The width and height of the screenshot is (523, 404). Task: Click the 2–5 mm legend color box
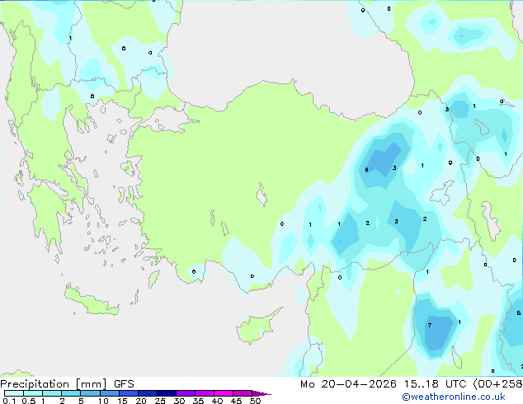[x=71, y=393]
